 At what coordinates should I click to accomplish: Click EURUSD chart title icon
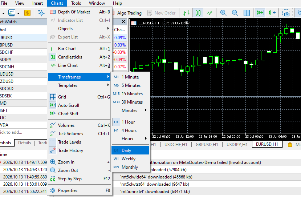[x=134, y=23]
